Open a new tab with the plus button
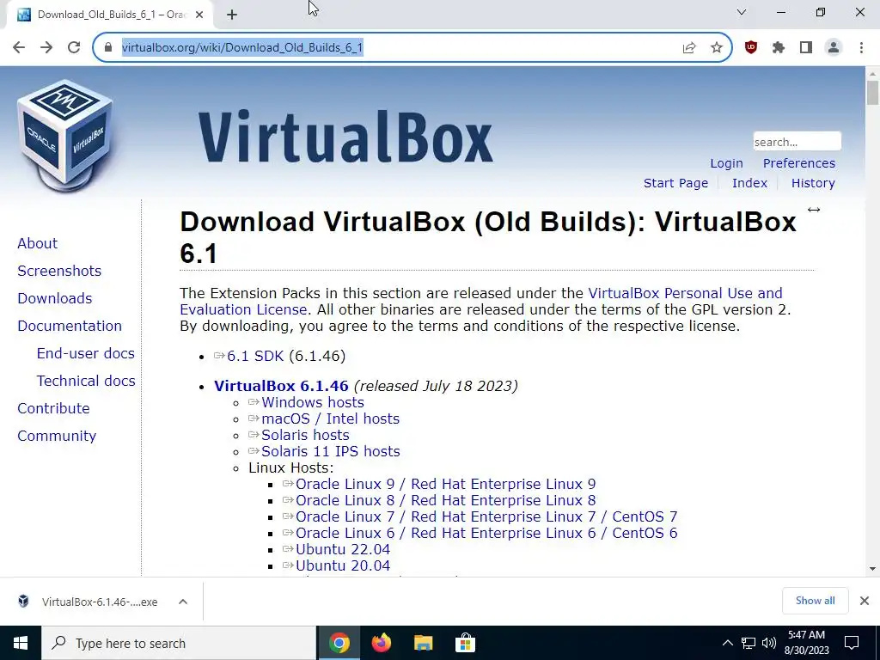Viewport: 880px width, 660px height. point(232,15)
